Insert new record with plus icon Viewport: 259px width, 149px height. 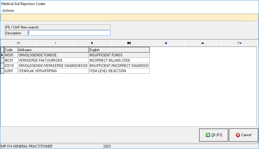click(x=166, y=43)
